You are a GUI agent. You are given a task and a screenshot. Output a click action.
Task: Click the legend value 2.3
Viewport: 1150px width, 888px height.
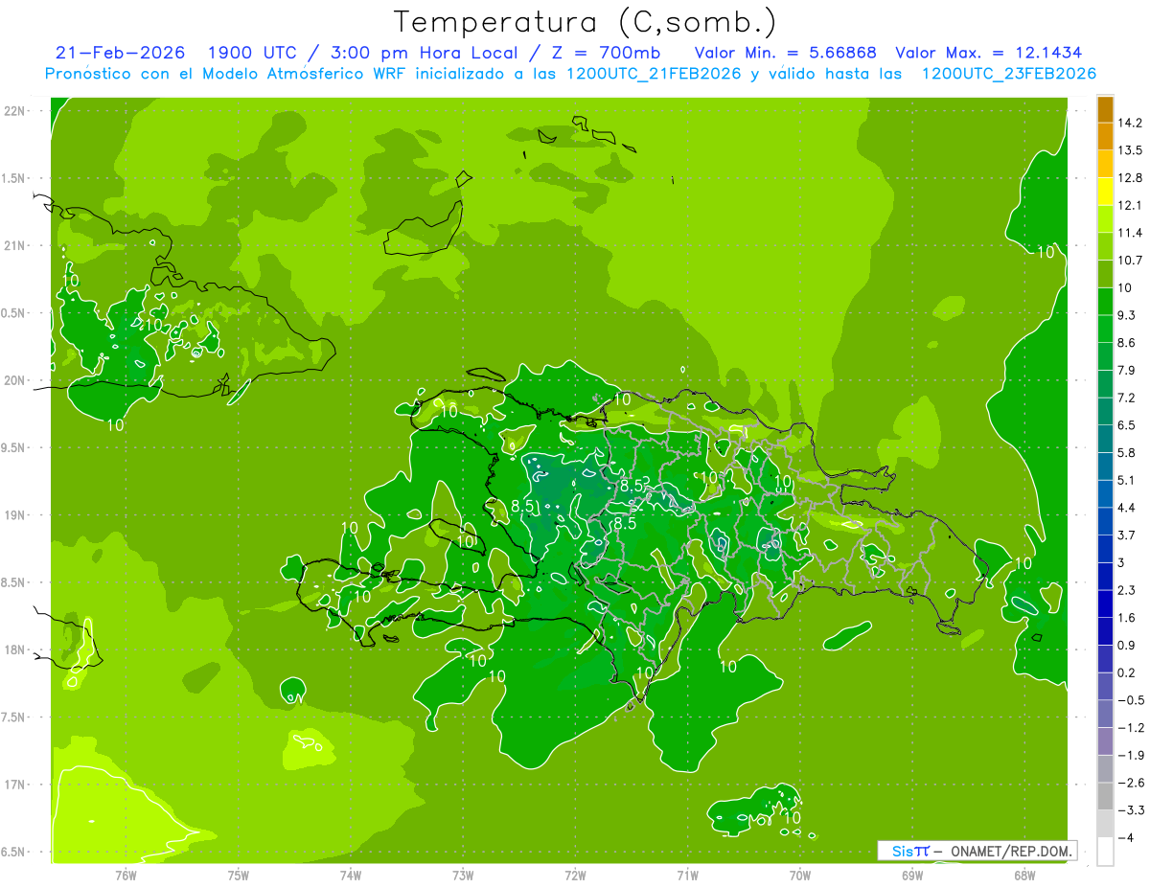click(x=1127, y=590)
